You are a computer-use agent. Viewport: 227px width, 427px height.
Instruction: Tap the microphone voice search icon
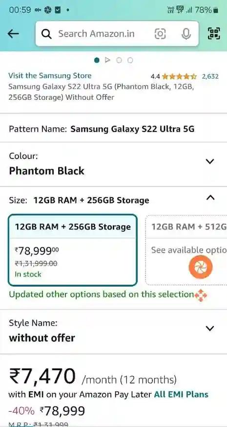pyautogui.click(x=186, y=34)
